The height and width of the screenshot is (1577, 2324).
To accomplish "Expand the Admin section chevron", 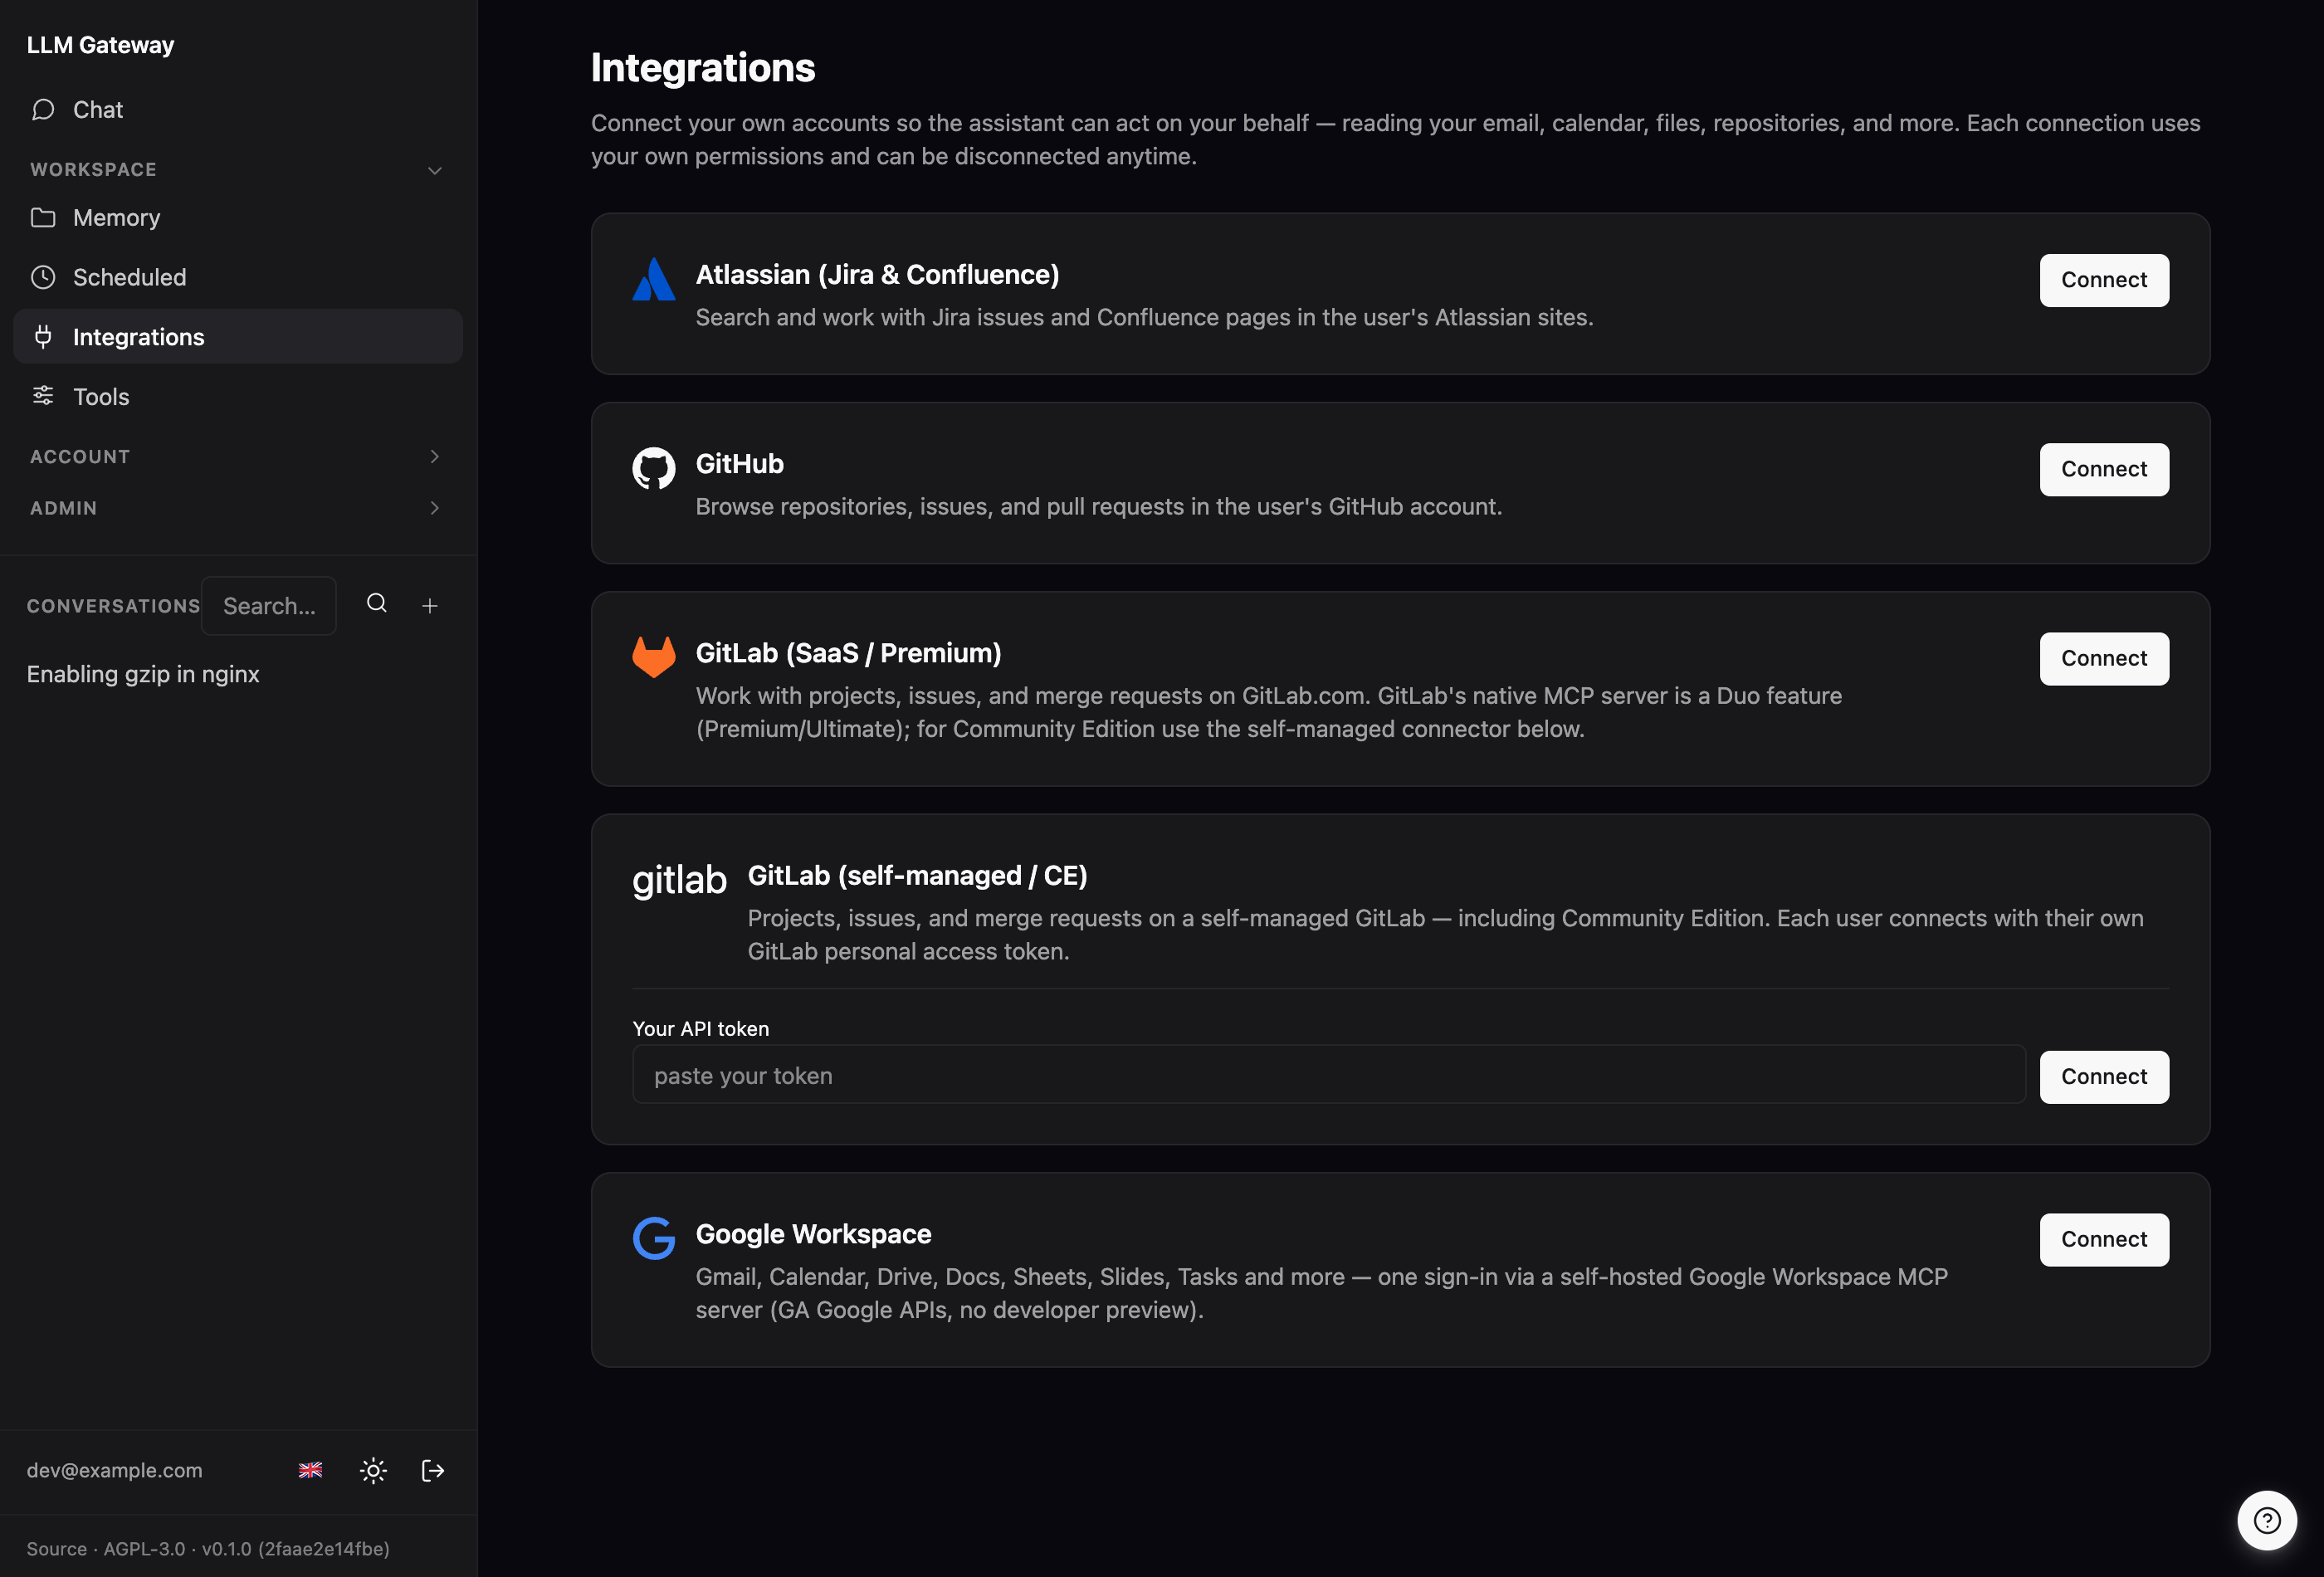I will (434, 508).
